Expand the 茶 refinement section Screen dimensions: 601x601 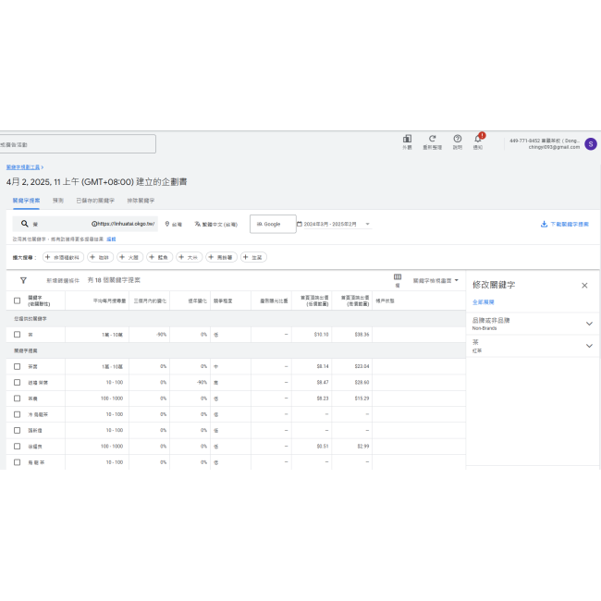[x=589, y=346]
